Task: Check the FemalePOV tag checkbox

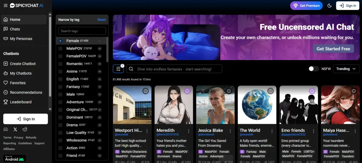Action: 60,56
